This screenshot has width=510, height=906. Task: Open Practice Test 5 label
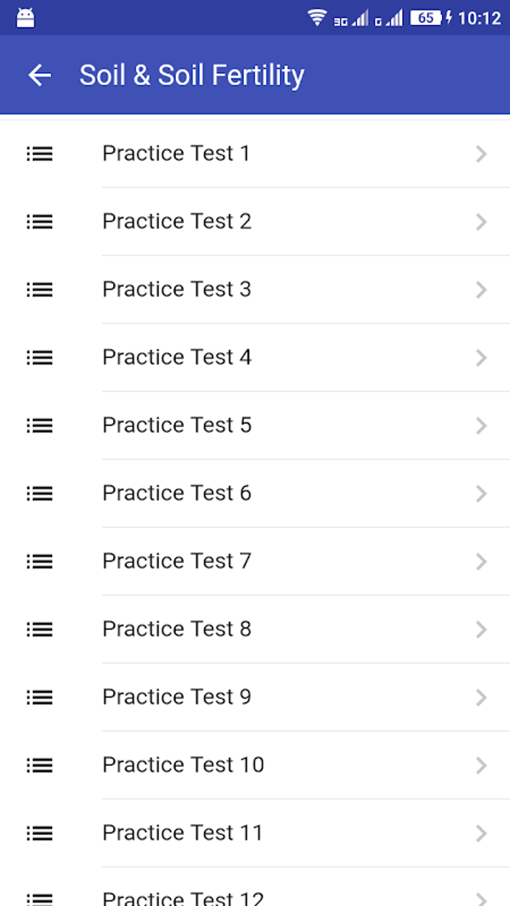tap(177, 425)
